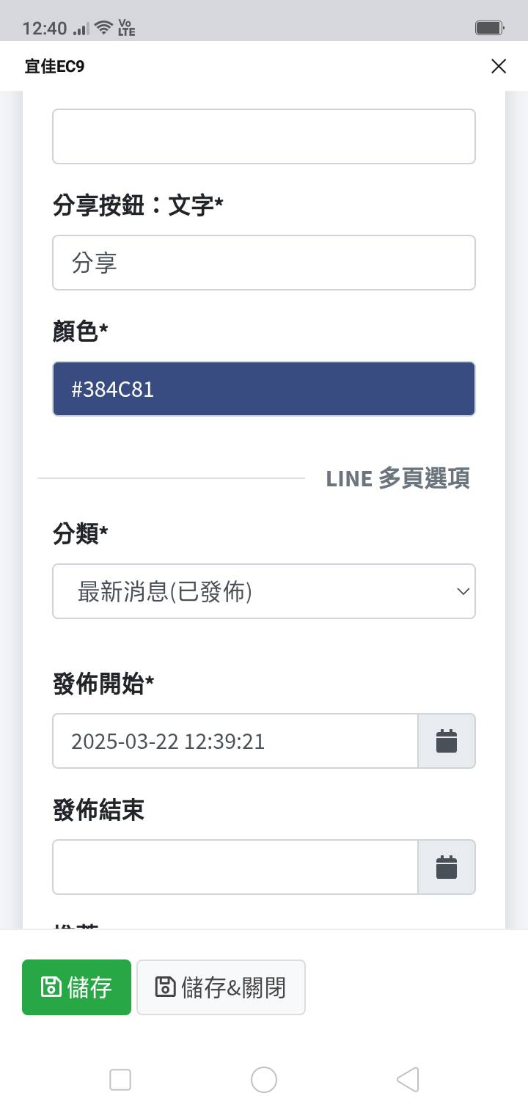Click the 分享 share button text field
Screen dimensions: 528x1115
coord(264,263)
